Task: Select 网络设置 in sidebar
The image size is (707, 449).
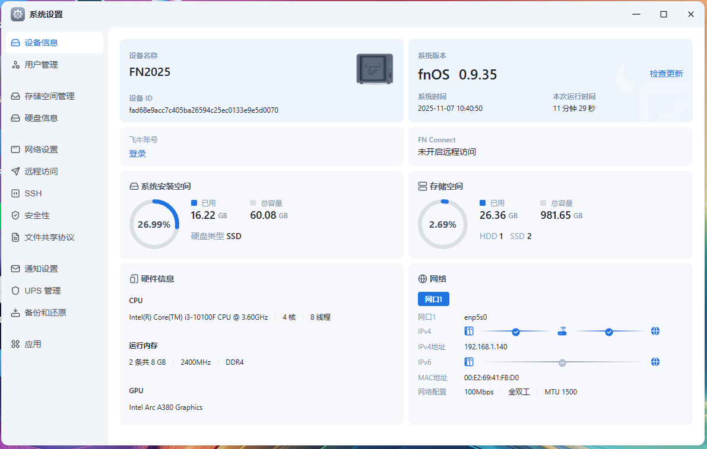Action: pyautogui.click(x=42, y=149)
